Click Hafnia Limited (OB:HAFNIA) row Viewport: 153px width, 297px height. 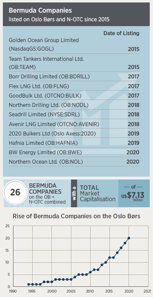(74, 143)
